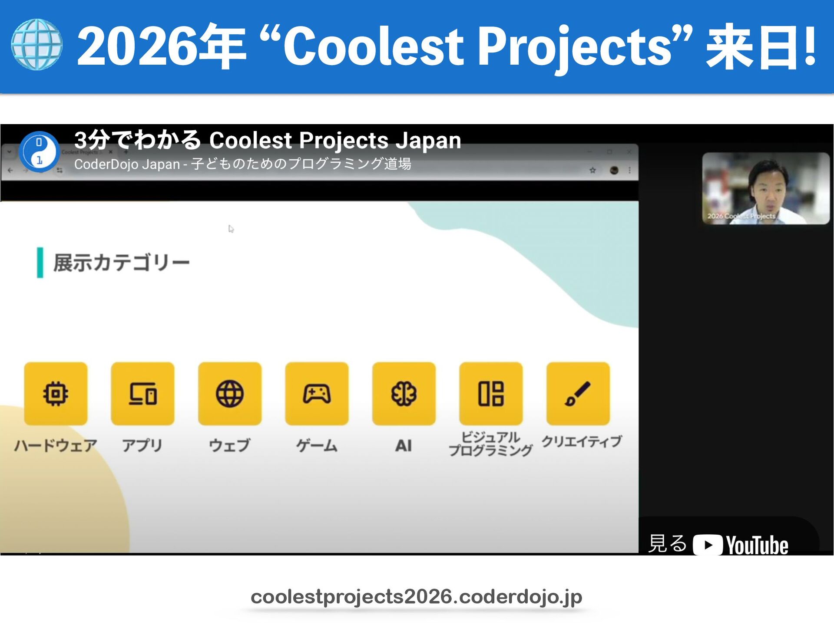Choose the Game controller category icon
This screenshot has width=834, height=625.
click(x=317, y=393)
